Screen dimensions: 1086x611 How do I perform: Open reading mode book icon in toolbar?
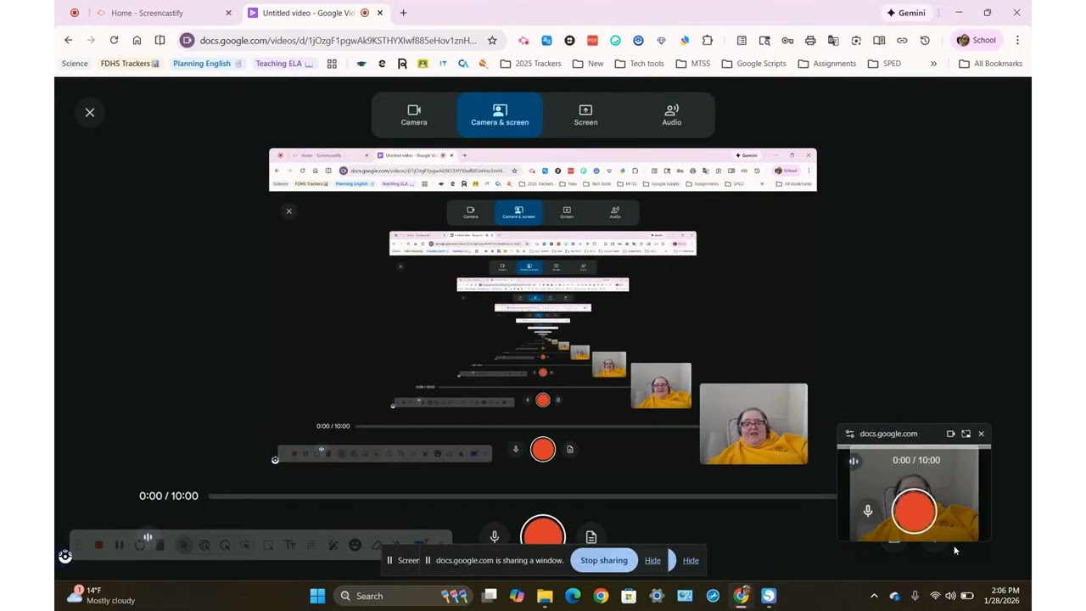click(x=879, y=40)
